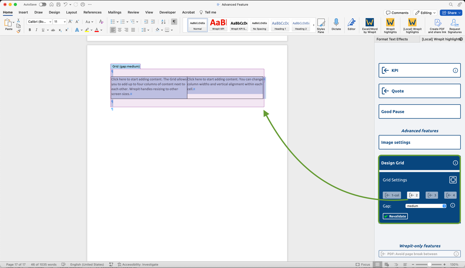Switch to the Insert ribbon tab
Viewport: 465px width, 268px height.
pyautogui.click(x=23, y=12)
